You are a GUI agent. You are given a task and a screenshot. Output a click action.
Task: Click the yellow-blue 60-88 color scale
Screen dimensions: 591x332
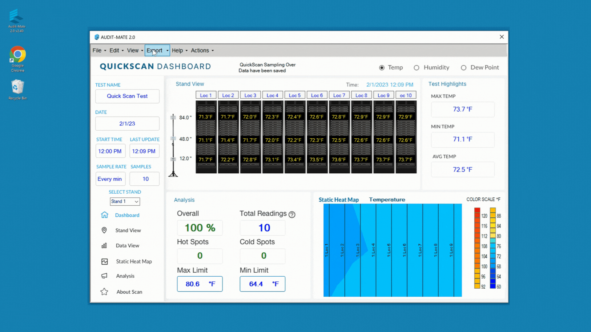[x=493, y=248]
